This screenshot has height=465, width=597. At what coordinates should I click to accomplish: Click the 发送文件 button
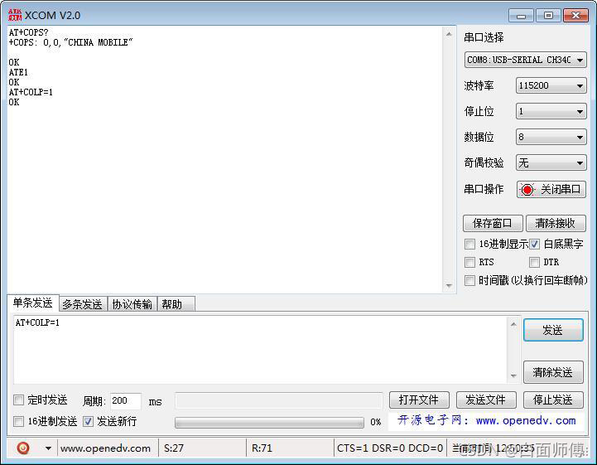(486, 400)
